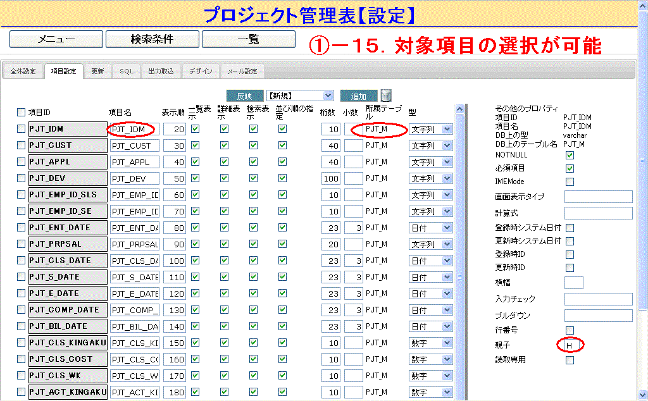Open the 型 dropdown for PJT_IDM row
The image size is (648, 401).
click(x=430, y=129)
